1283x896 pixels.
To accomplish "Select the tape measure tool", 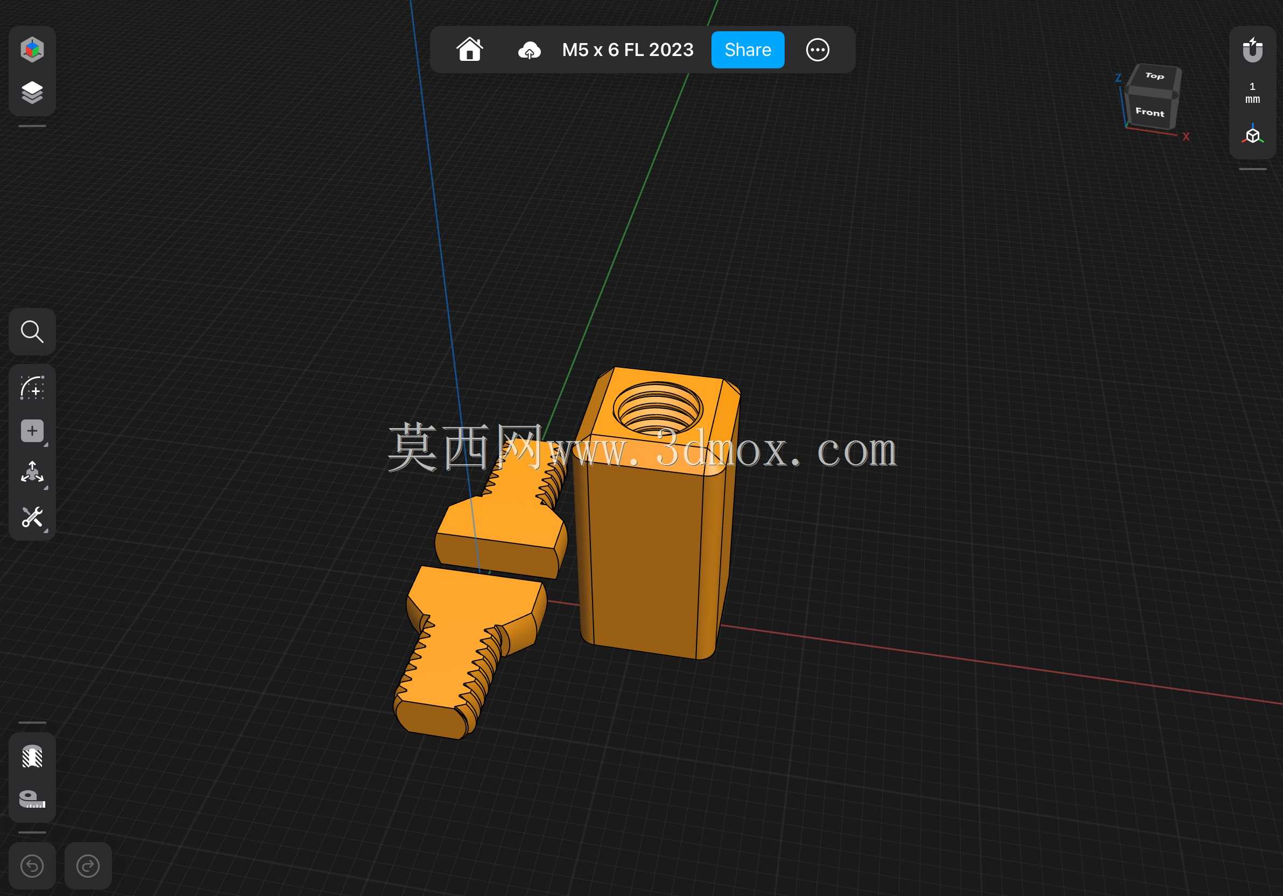I will 32,799.
